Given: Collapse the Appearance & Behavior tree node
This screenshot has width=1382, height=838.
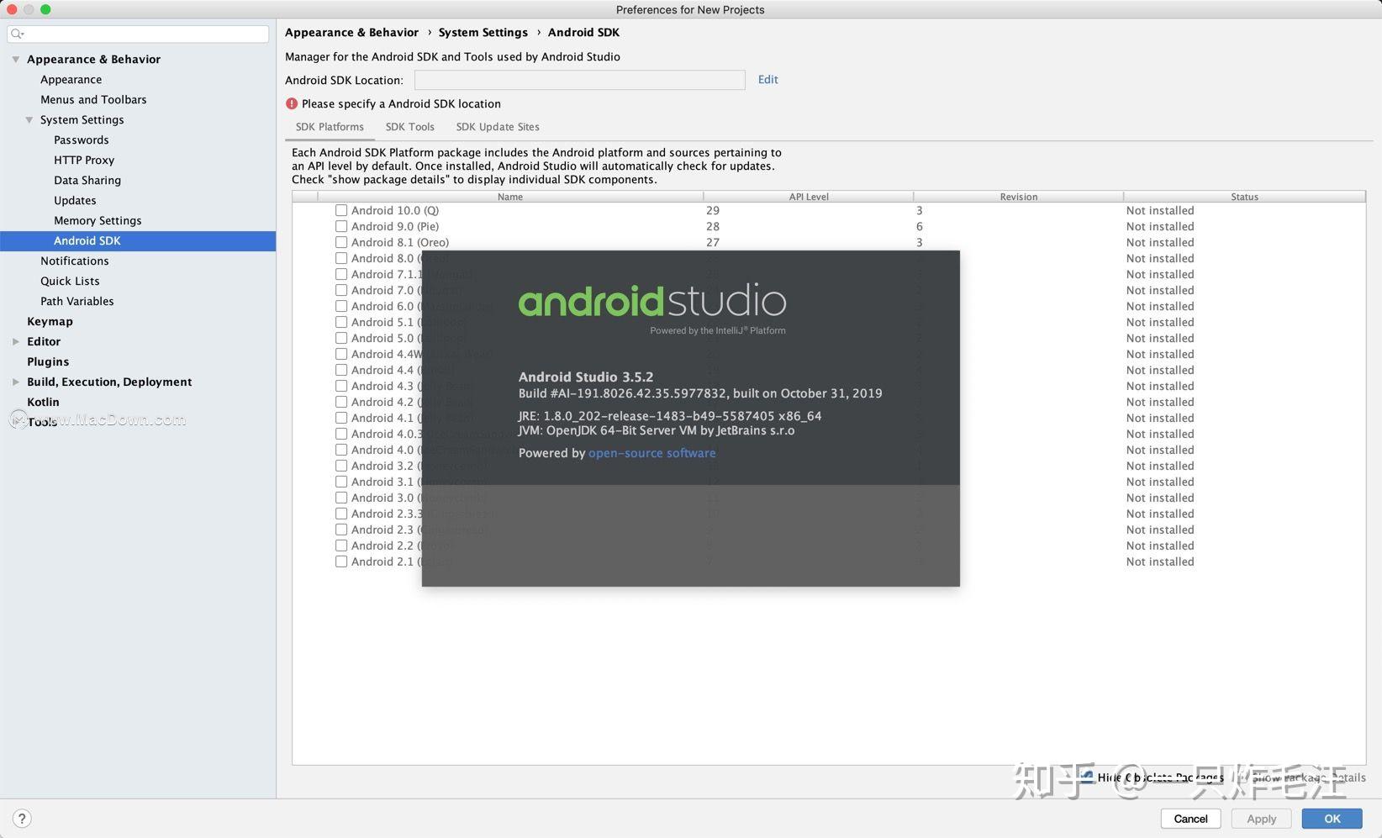Looking at the screenshot, I should point(15,59).
